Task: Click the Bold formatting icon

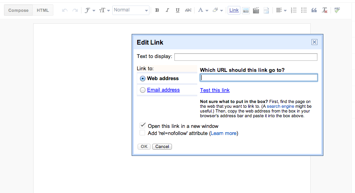Action: tap(157, 10)
